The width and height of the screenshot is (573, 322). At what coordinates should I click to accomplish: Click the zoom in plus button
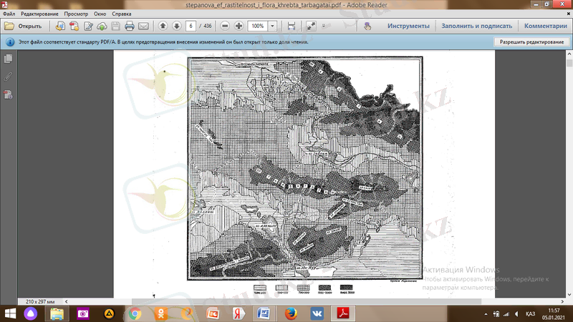(x=239, y=26)
